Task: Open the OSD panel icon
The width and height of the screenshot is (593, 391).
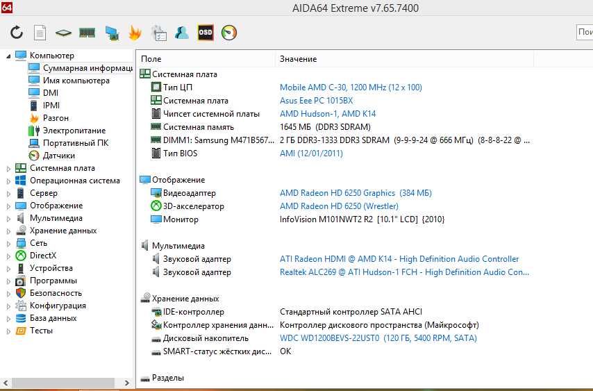Action: click(206, 33)
